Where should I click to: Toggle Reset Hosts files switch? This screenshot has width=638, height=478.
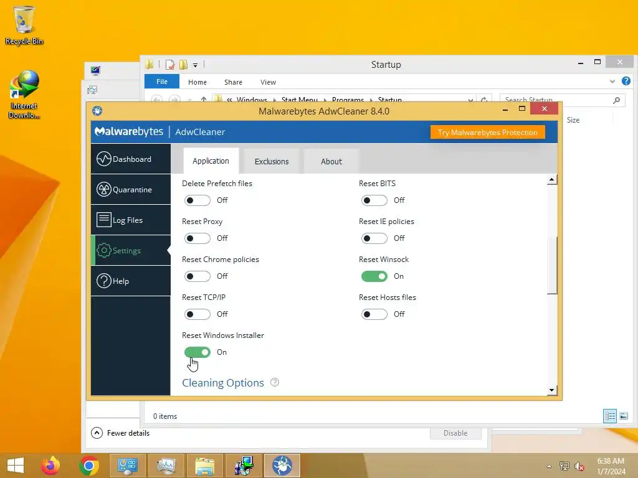click(374, 314)
